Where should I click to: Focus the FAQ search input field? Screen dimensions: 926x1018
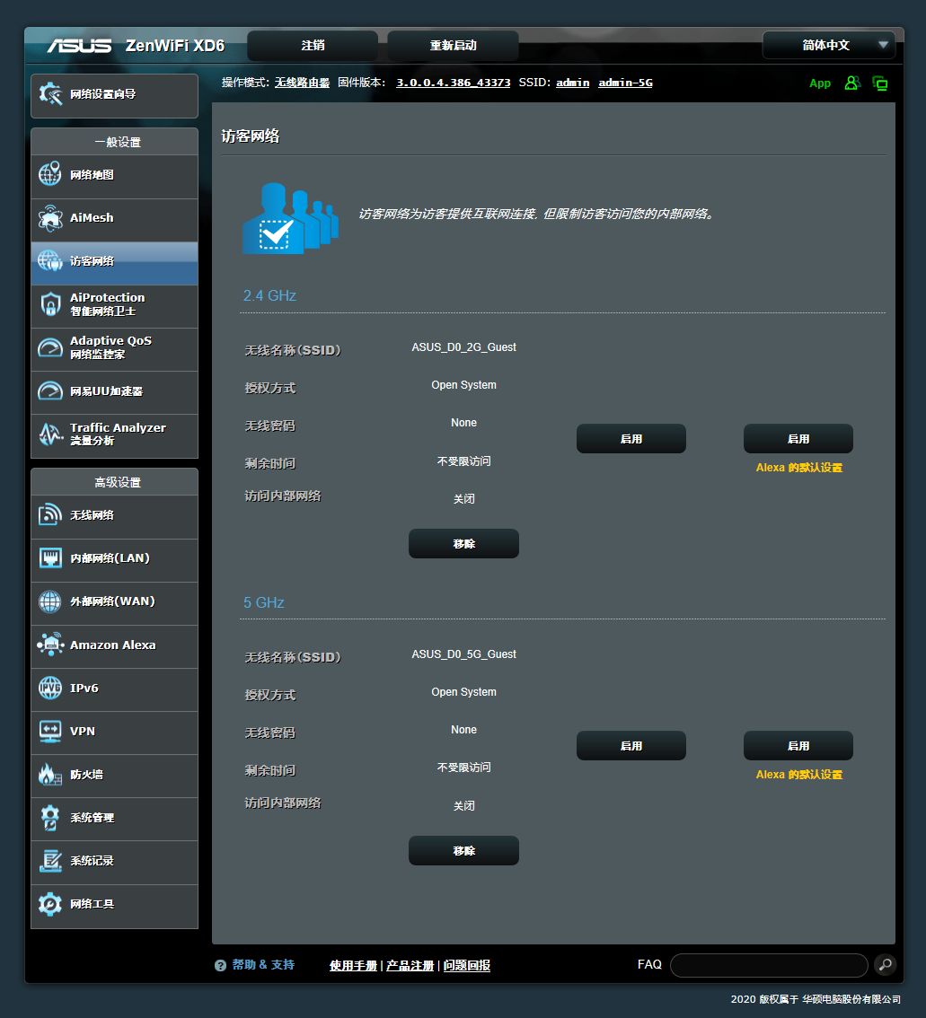tap(769, 965)
